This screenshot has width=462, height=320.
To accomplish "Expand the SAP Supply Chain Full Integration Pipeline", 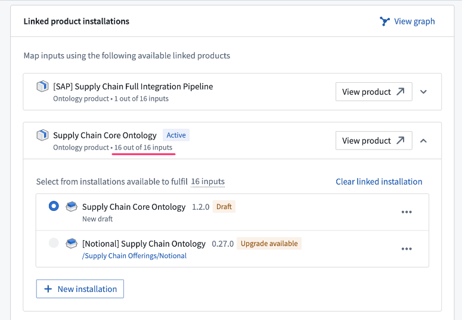I will coord(423,92).
